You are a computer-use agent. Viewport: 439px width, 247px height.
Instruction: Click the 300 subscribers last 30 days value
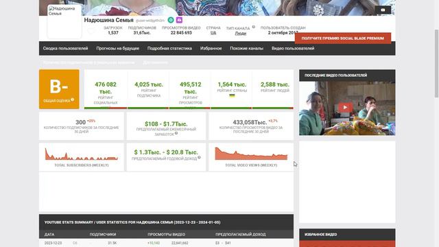81,122
